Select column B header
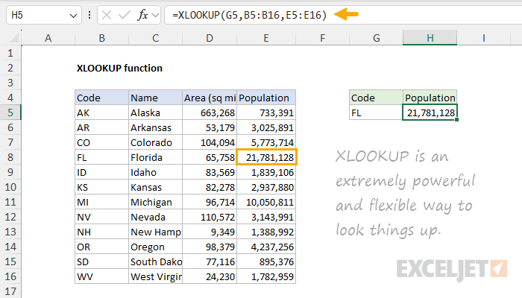 [102, 38]
